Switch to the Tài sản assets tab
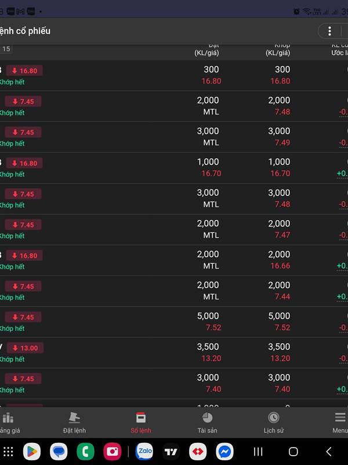The width and height of the screenshot is (348, 465). (207, 423)
